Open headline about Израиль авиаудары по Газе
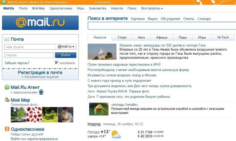236x141 pixels. pos(162,45)
